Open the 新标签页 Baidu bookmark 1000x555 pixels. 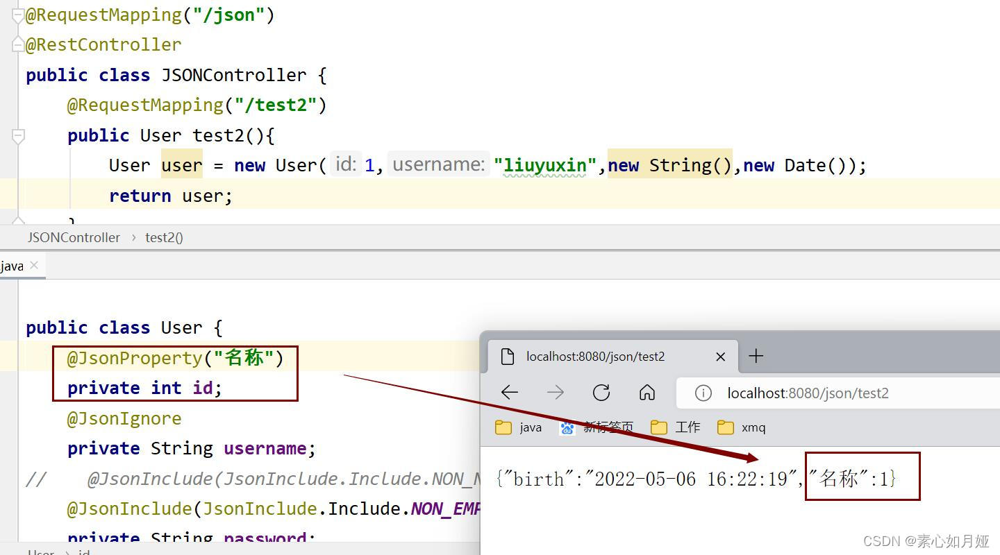tap(597, 427)
